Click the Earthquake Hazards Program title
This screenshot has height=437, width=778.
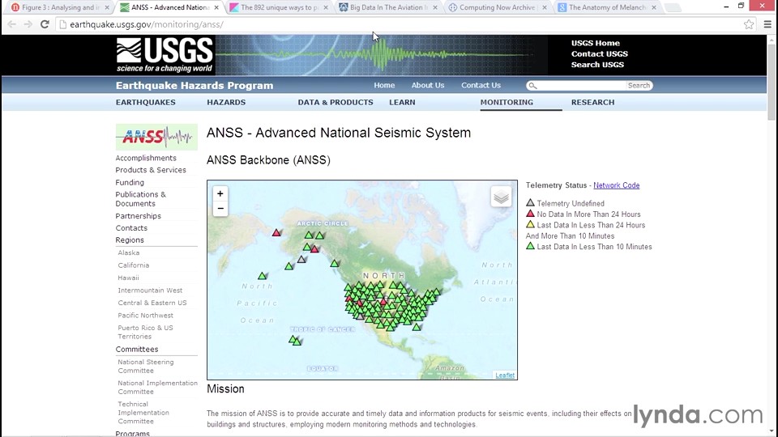pyautogui.click(x=194, y=86)
